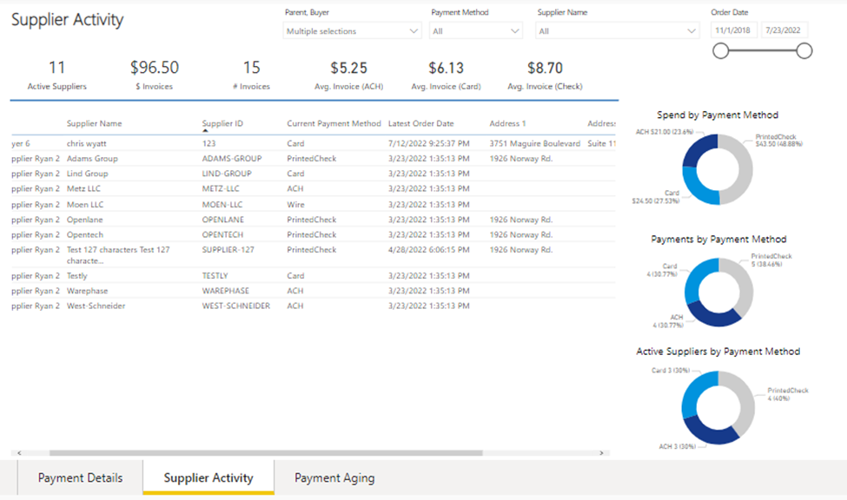Click the start date field 11/1/2018
The height and width of the screenshot is (500, 847).
[x=734, y=30]
